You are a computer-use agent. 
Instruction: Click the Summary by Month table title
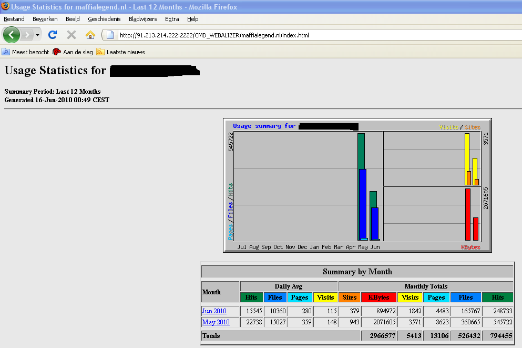(x=357, y=272)
